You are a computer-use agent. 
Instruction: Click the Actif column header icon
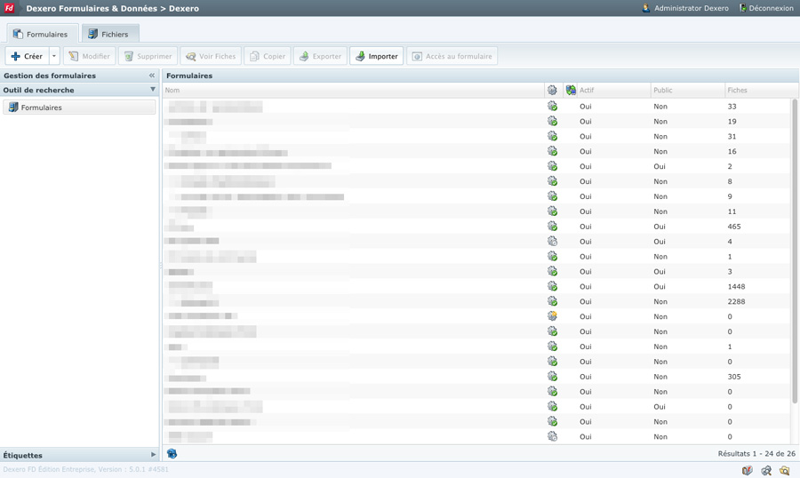pyautogui.click(x=571, y=91)
